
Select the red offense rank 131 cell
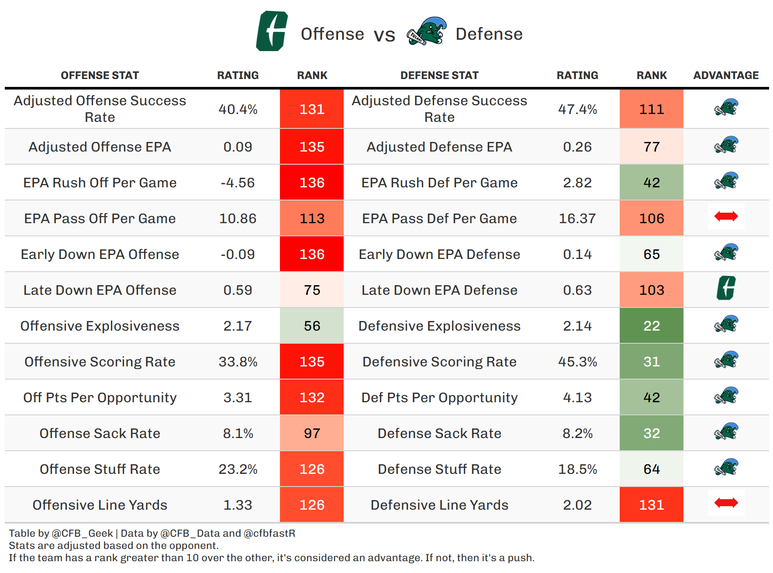click(312, 109)
